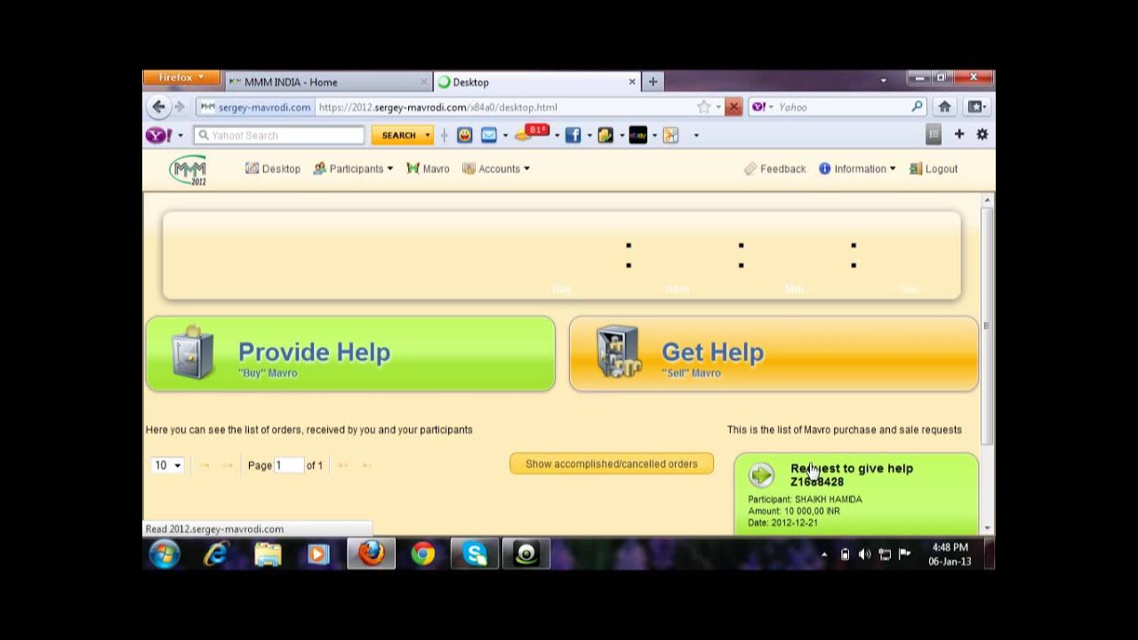Expand the mail icon dropdown arrow
The width and height of the screenshot is (1138, 640).
coord(505,136)
